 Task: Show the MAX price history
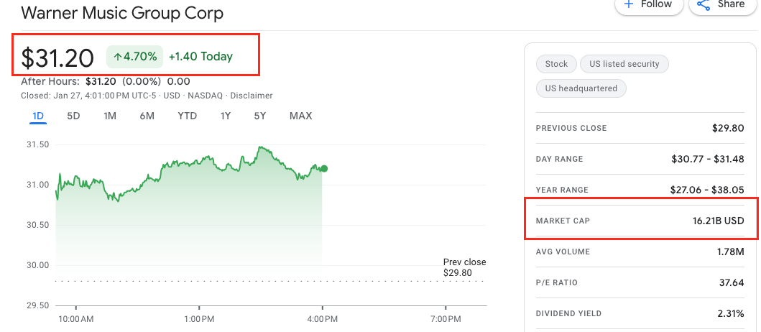coord(300,116)
